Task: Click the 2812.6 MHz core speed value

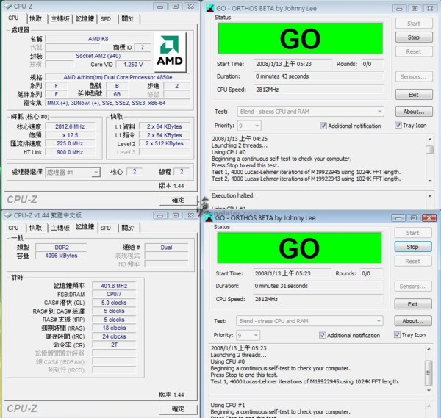Action: pos(70,126)
